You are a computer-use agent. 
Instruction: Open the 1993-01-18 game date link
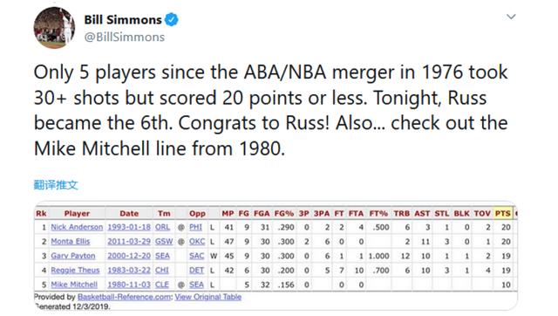click(x=129, y=227)
